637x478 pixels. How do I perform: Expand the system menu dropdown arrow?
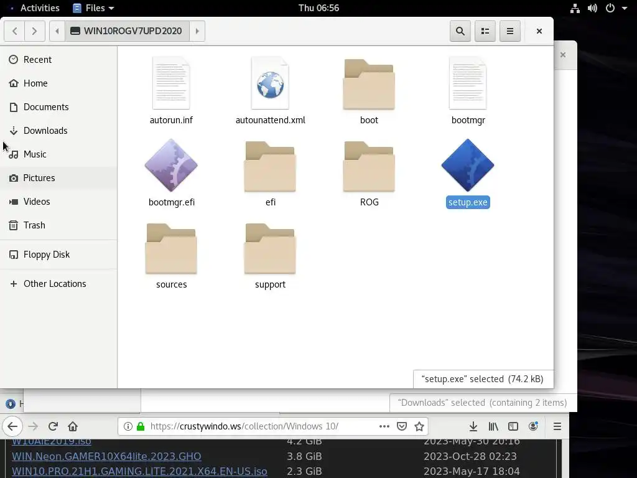click(x=625, y=8)
